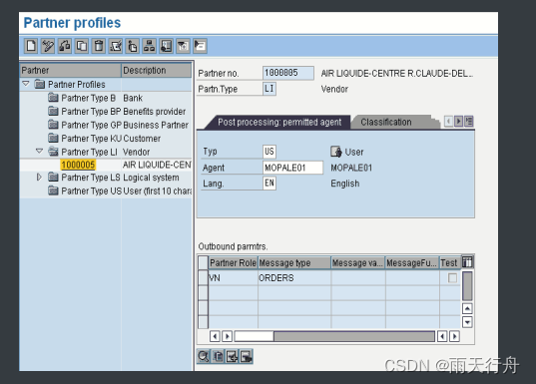Enable the Test checkbox for ORDERS row
This screenshot has height=384, width=536.
(x=452, y=278)
